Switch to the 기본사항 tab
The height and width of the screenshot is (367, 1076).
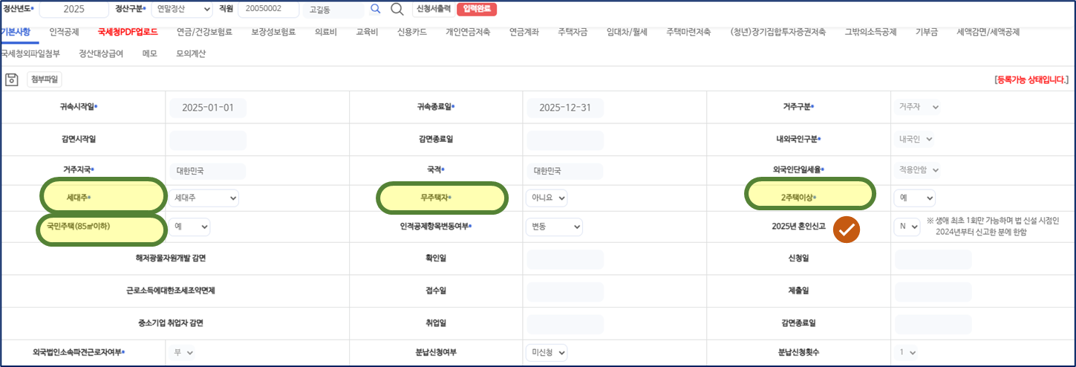[15, 32]
